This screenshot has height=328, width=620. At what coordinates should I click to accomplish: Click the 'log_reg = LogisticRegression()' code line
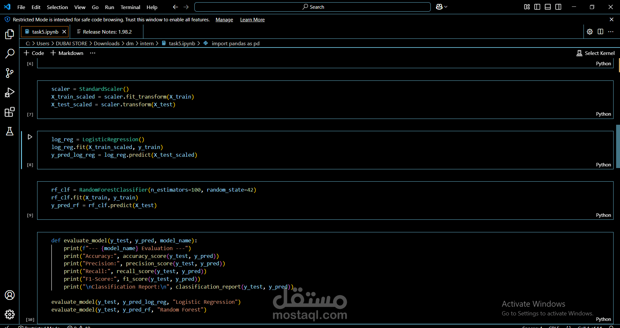98,139
